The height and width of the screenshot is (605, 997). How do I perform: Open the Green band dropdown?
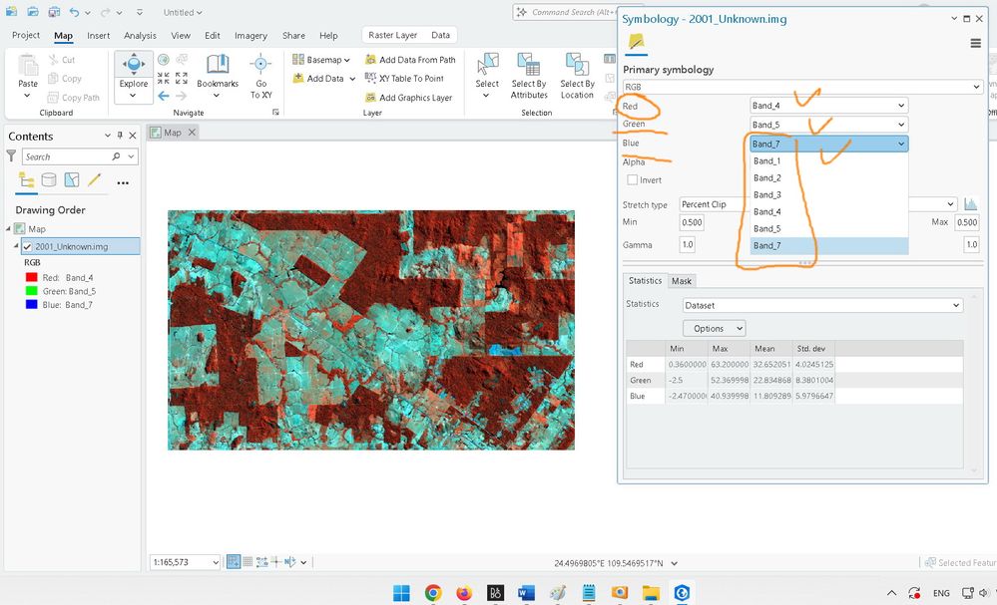pyautogui.click(x=828, y=125)
